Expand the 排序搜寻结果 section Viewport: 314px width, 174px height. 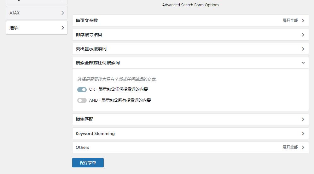[190, 35]
